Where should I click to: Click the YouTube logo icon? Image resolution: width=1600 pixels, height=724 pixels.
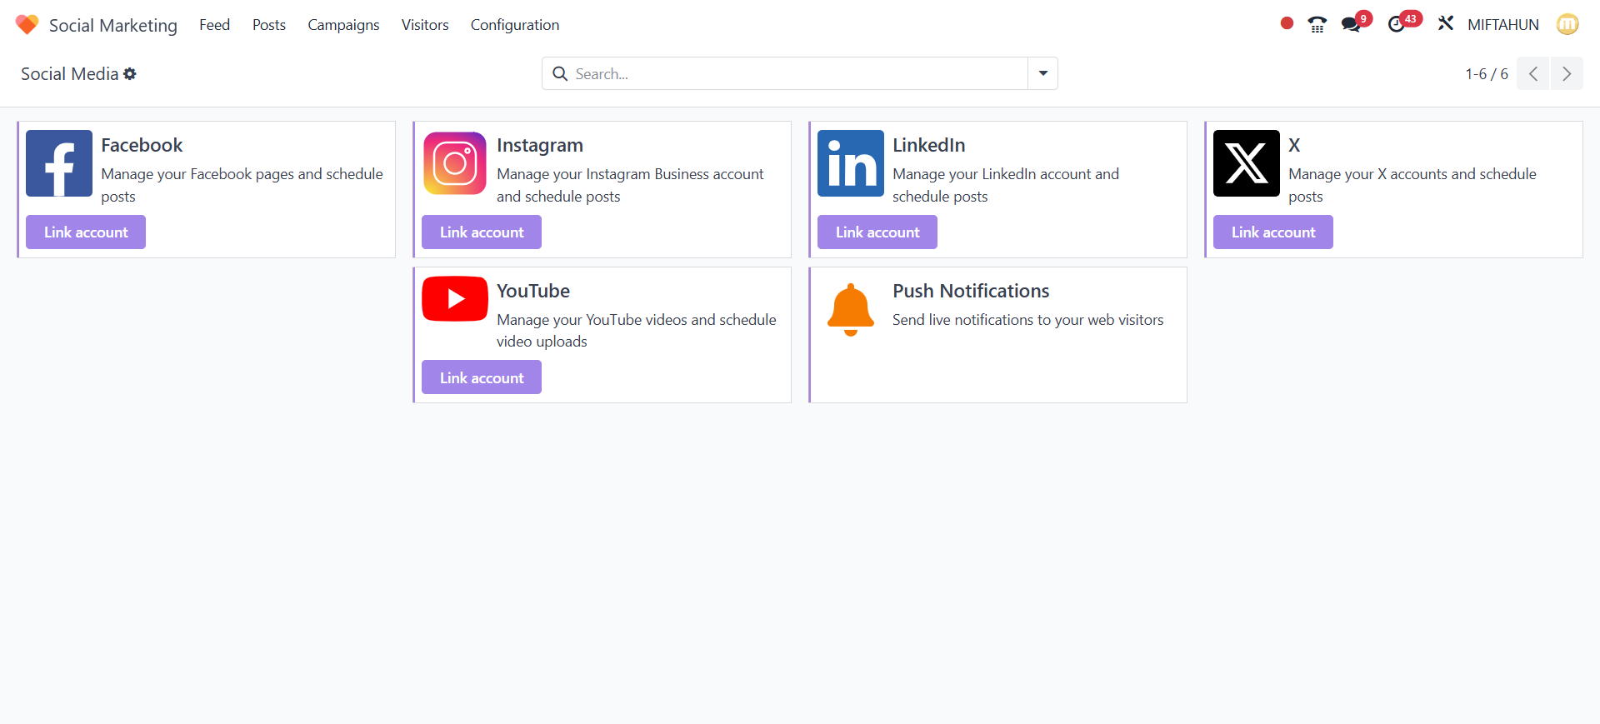point(455,298)
